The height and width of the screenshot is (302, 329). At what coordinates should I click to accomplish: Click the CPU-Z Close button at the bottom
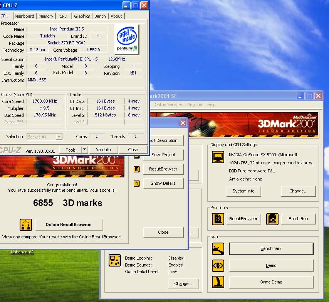click(133, 150)
